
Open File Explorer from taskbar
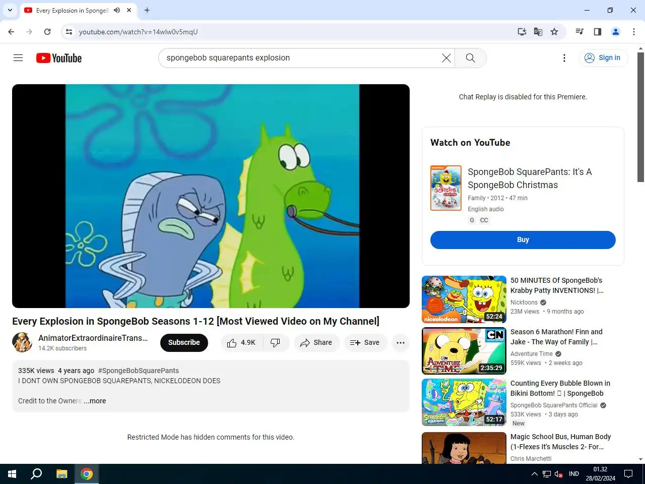pos(61,474)
